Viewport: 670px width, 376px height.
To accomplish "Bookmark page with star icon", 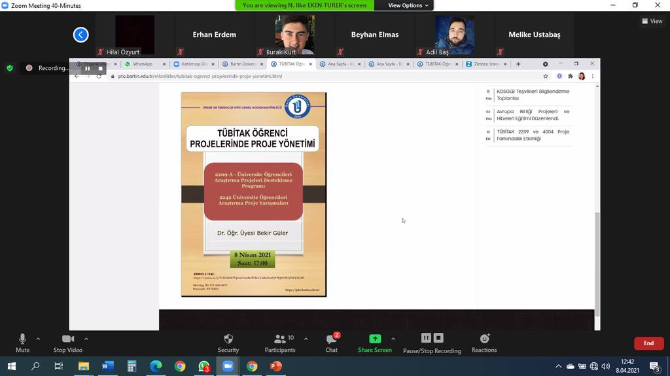I will click(x=546, y=76).
